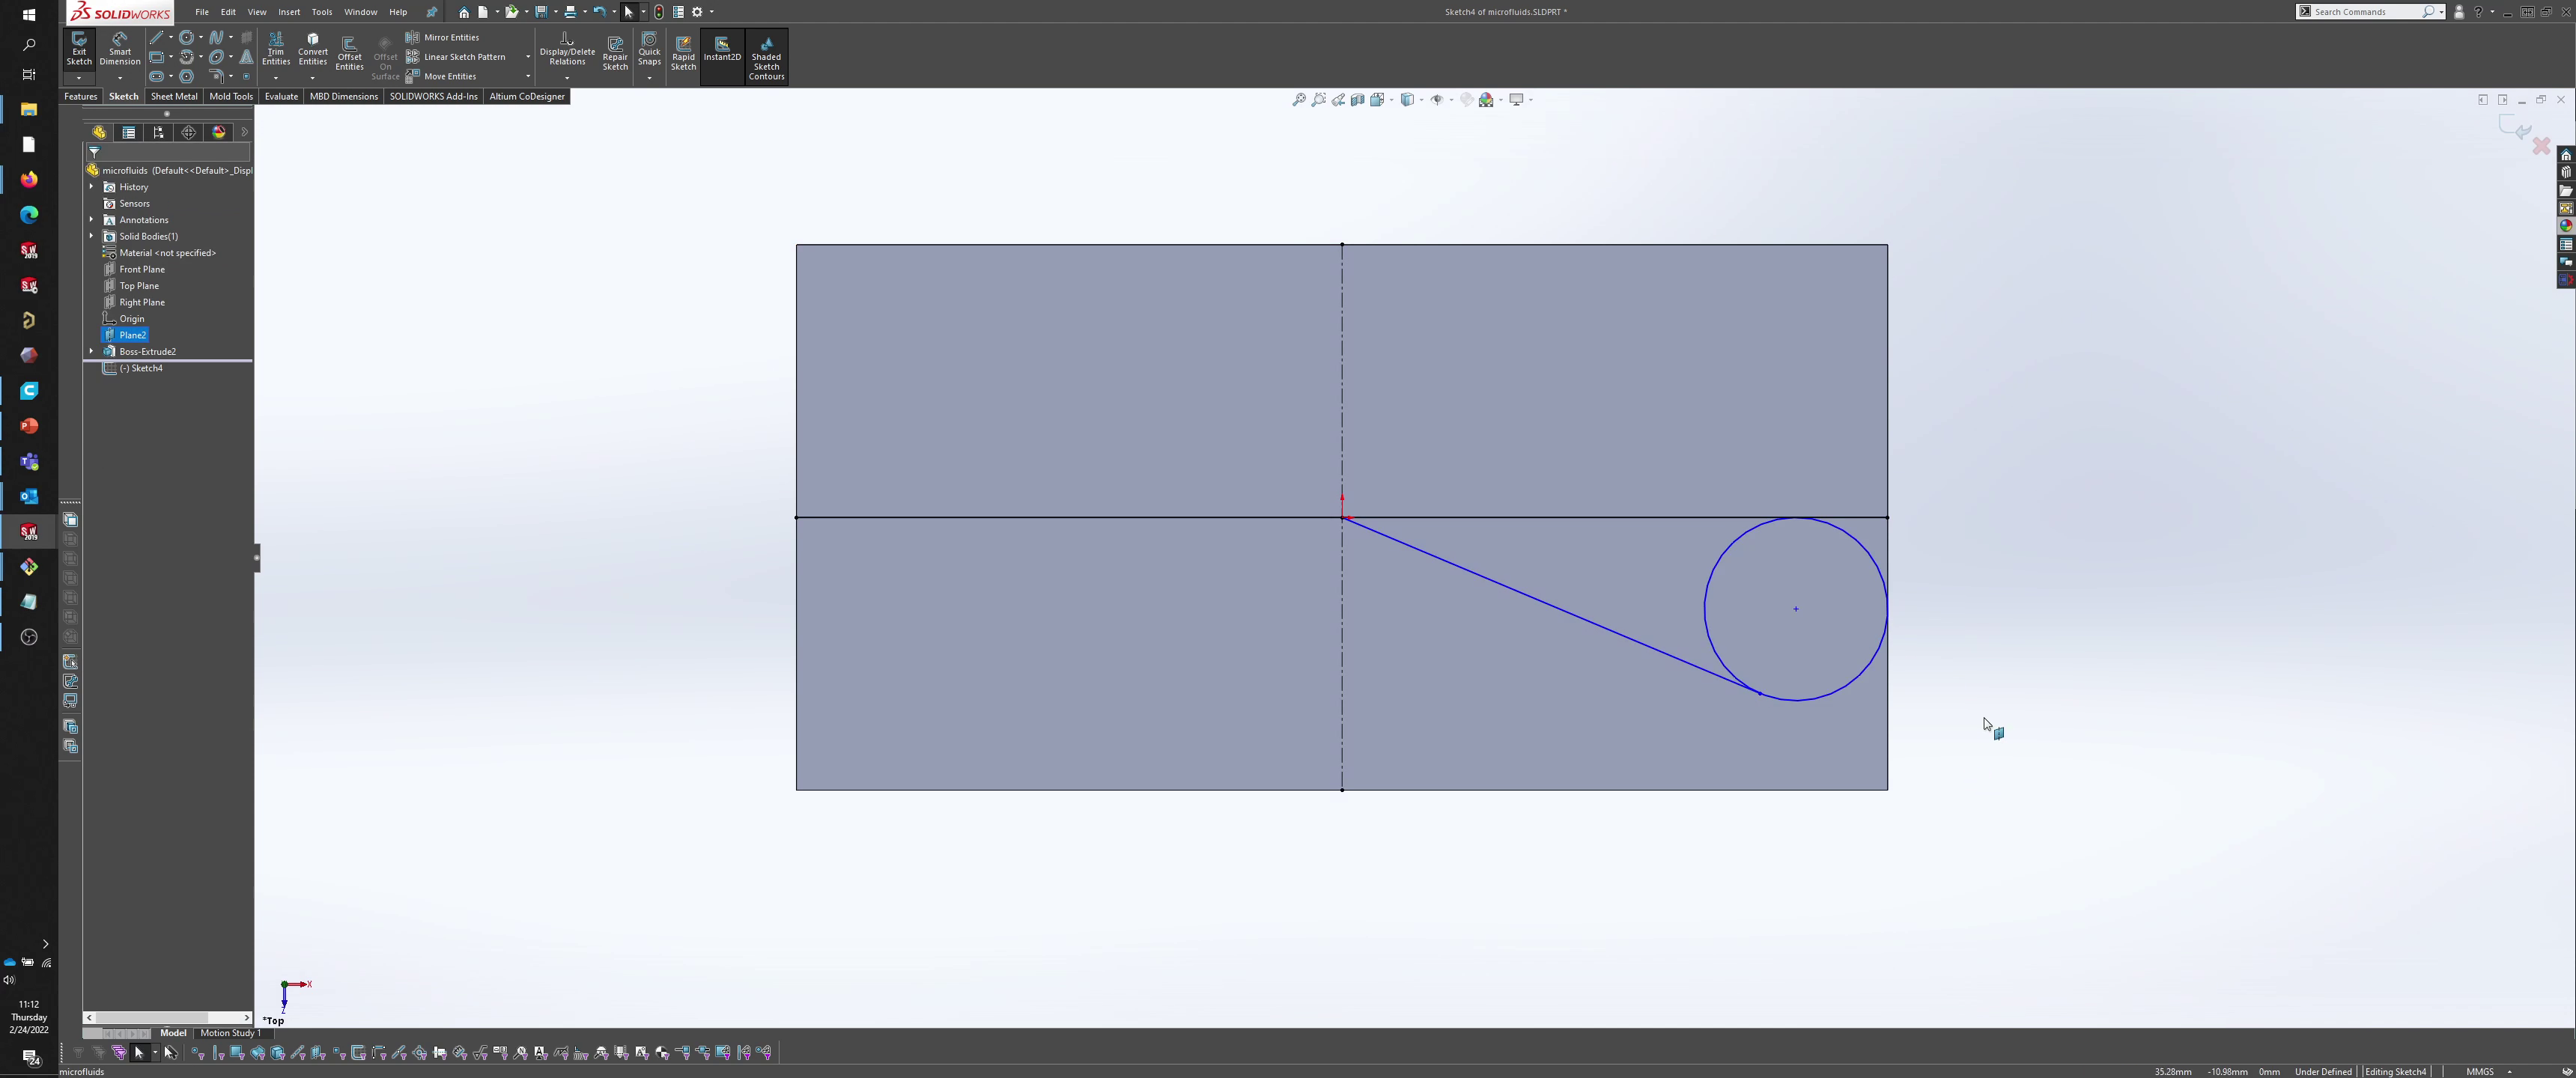Expand the Boss-Extrude2 feature node
This screenshot has height=1078, width=2576.
[x=91, y=351]
